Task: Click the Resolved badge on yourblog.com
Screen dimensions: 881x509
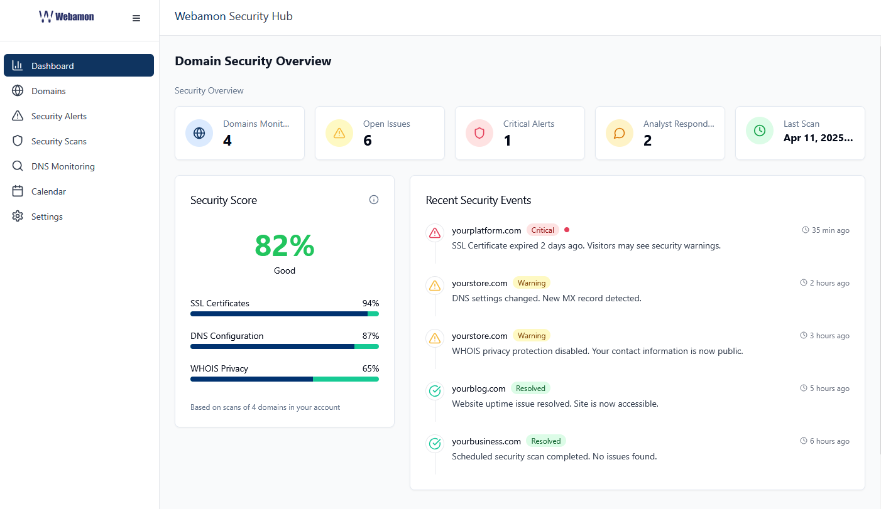Action: tap(530, 388)
